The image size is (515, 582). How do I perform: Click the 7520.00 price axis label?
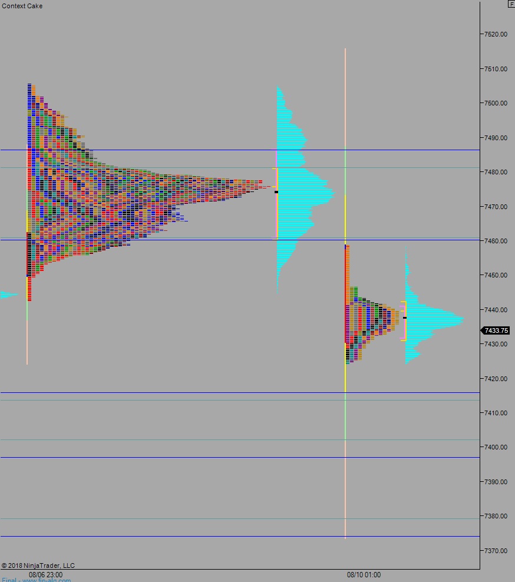(x=496, y=34)
